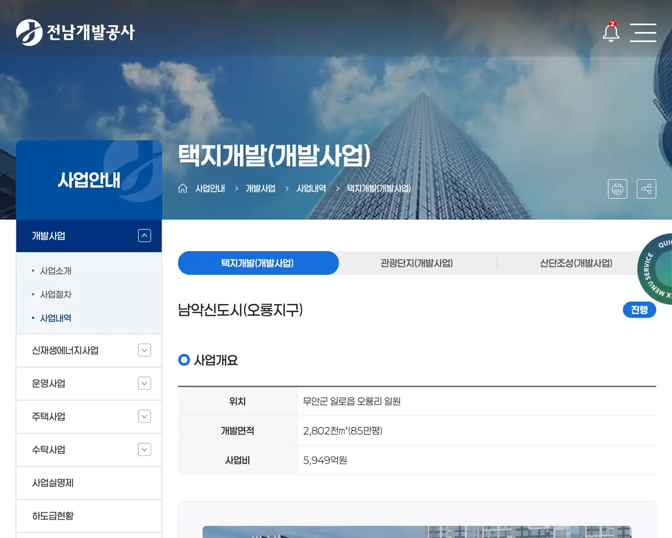Open the notification bell

pos(611,33)
